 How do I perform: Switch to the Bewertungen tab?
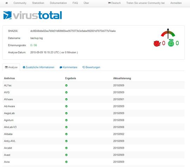(x=91, y=67)
